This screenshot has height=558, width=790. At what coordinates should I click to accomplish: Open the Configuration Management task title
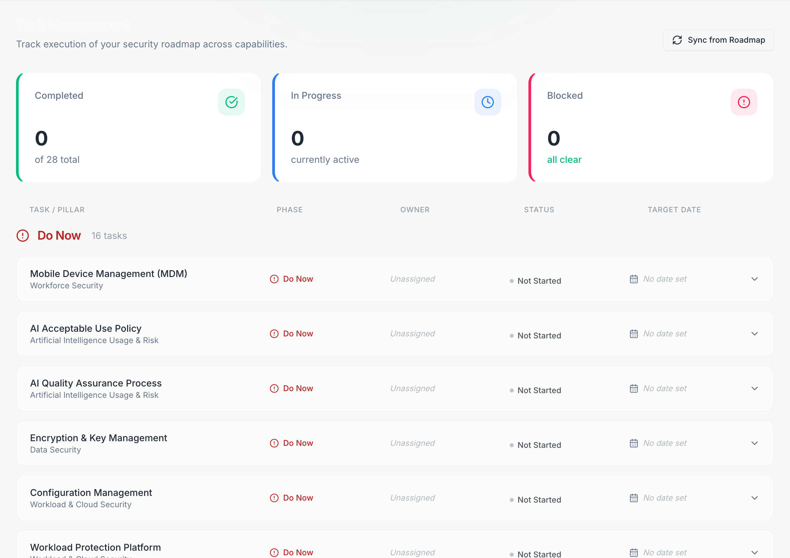coord(91,493)
